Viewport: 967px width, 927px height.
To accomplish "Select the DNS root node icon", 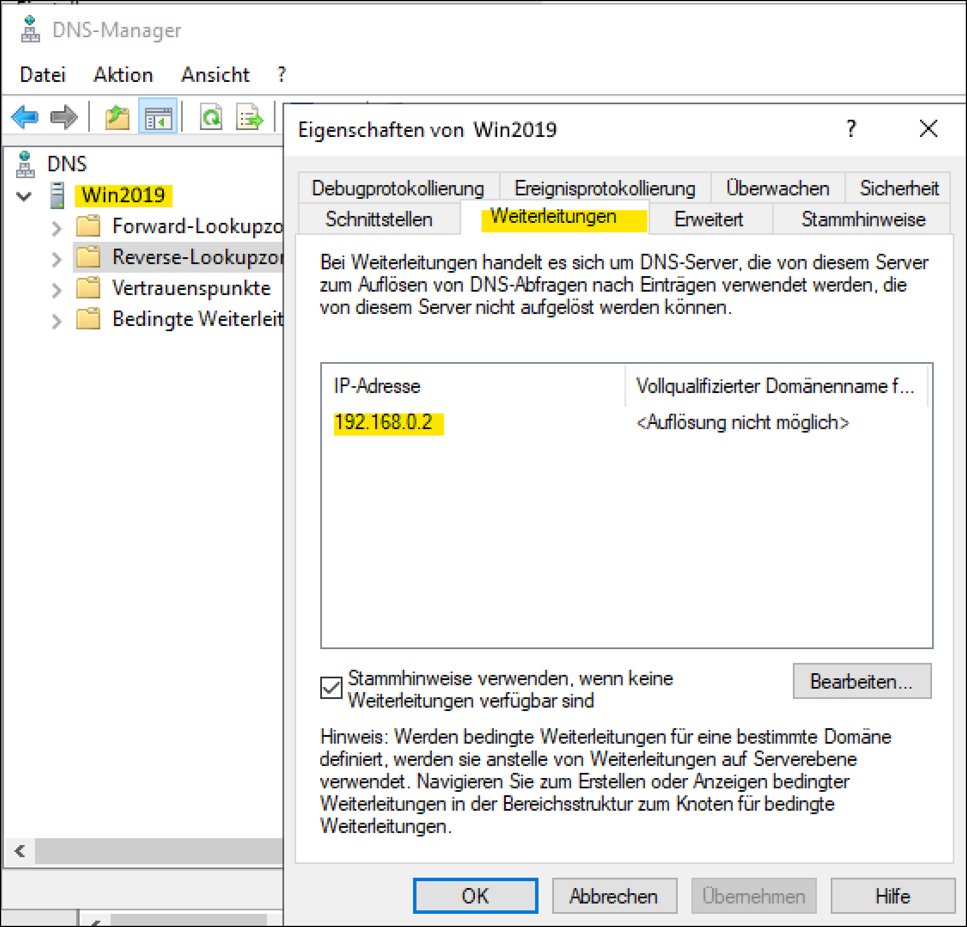I will 24,163.
